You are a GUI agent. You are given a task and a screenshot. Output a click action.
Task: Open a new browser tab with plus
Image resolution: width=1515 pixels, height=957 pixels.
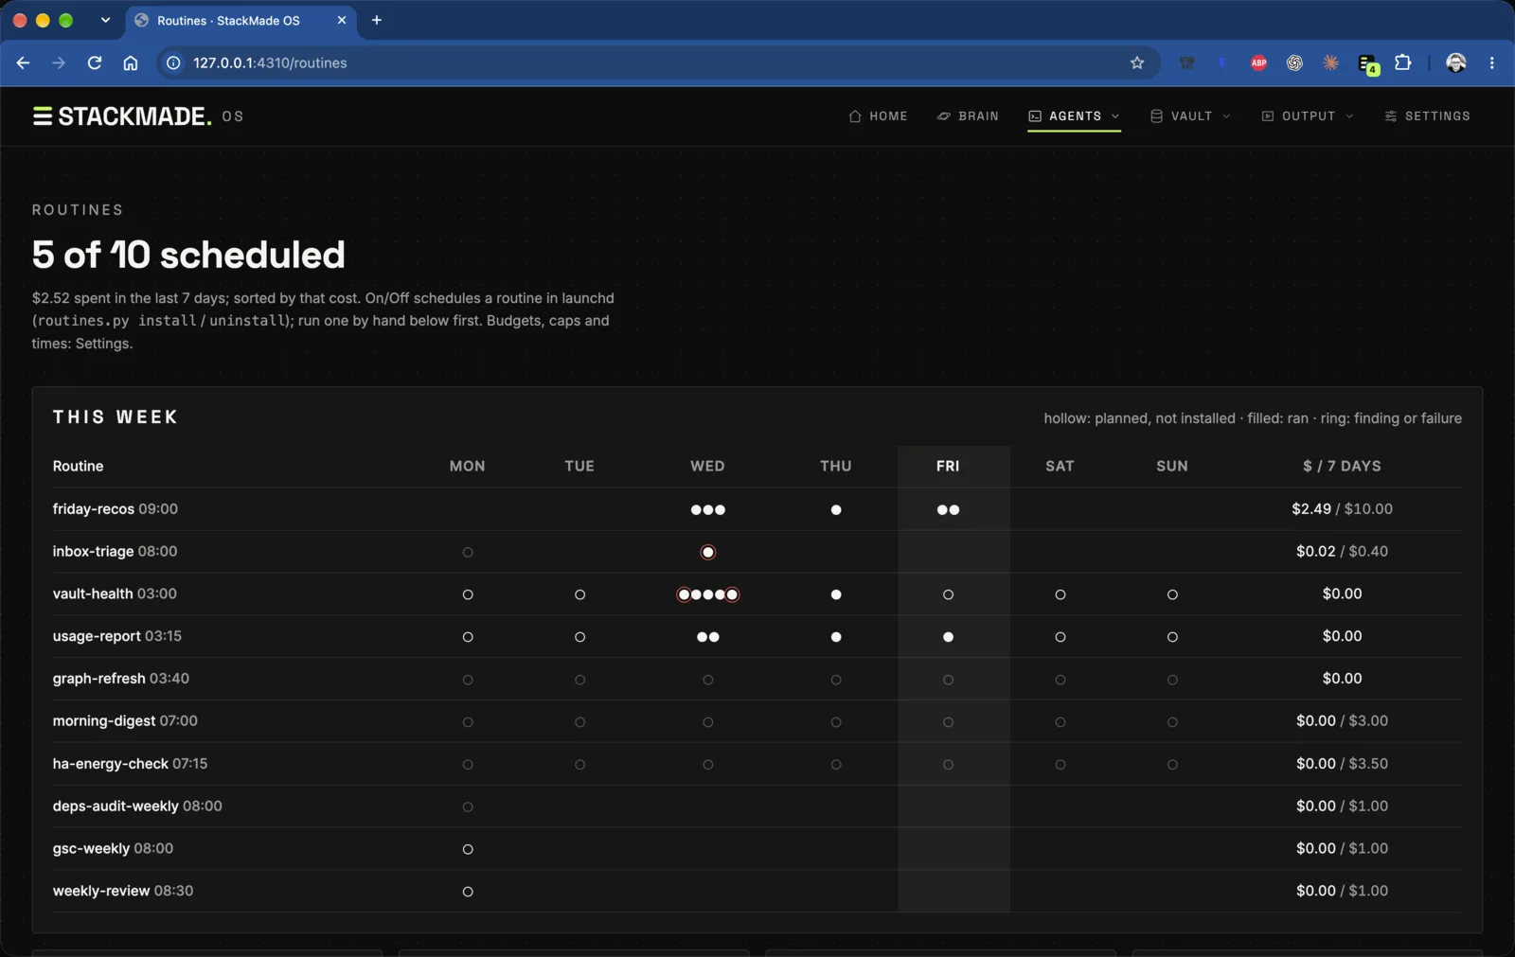pyautogui.click(x=377, y=20)
